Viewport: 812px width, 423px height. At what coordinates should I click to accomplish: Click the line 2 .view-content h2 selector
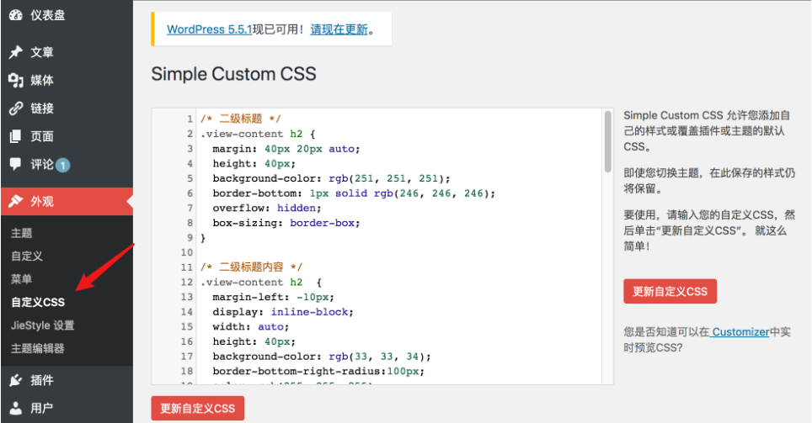click(x=258, y=134)
